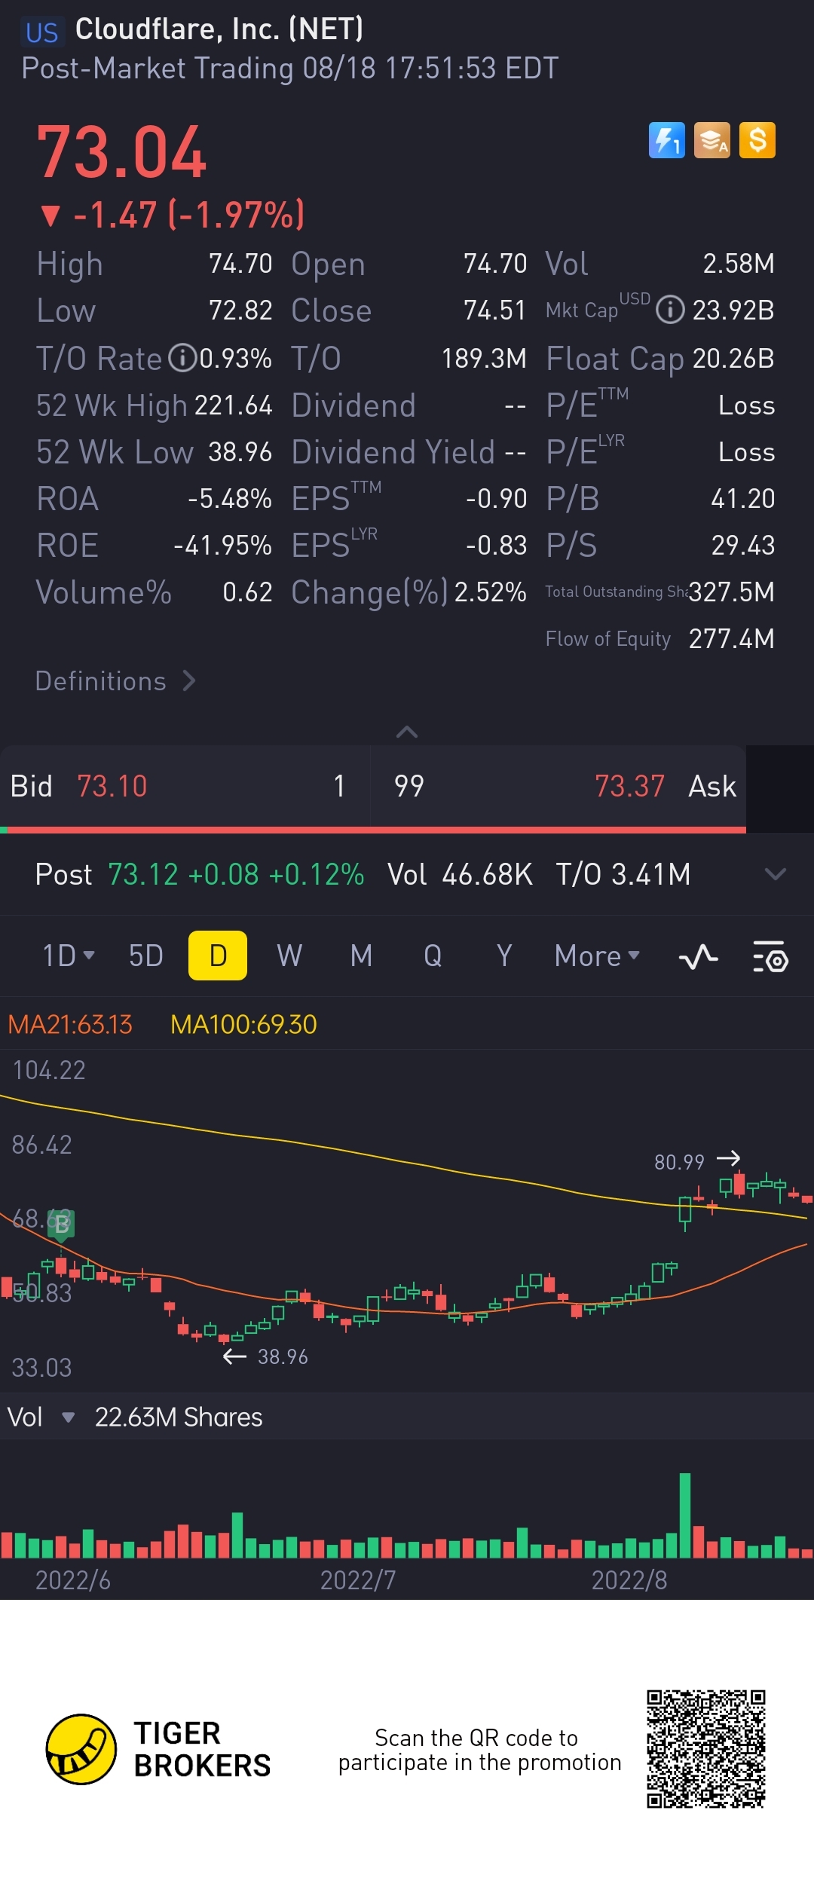Select the D daily chart tab

(x=218, y=956)
